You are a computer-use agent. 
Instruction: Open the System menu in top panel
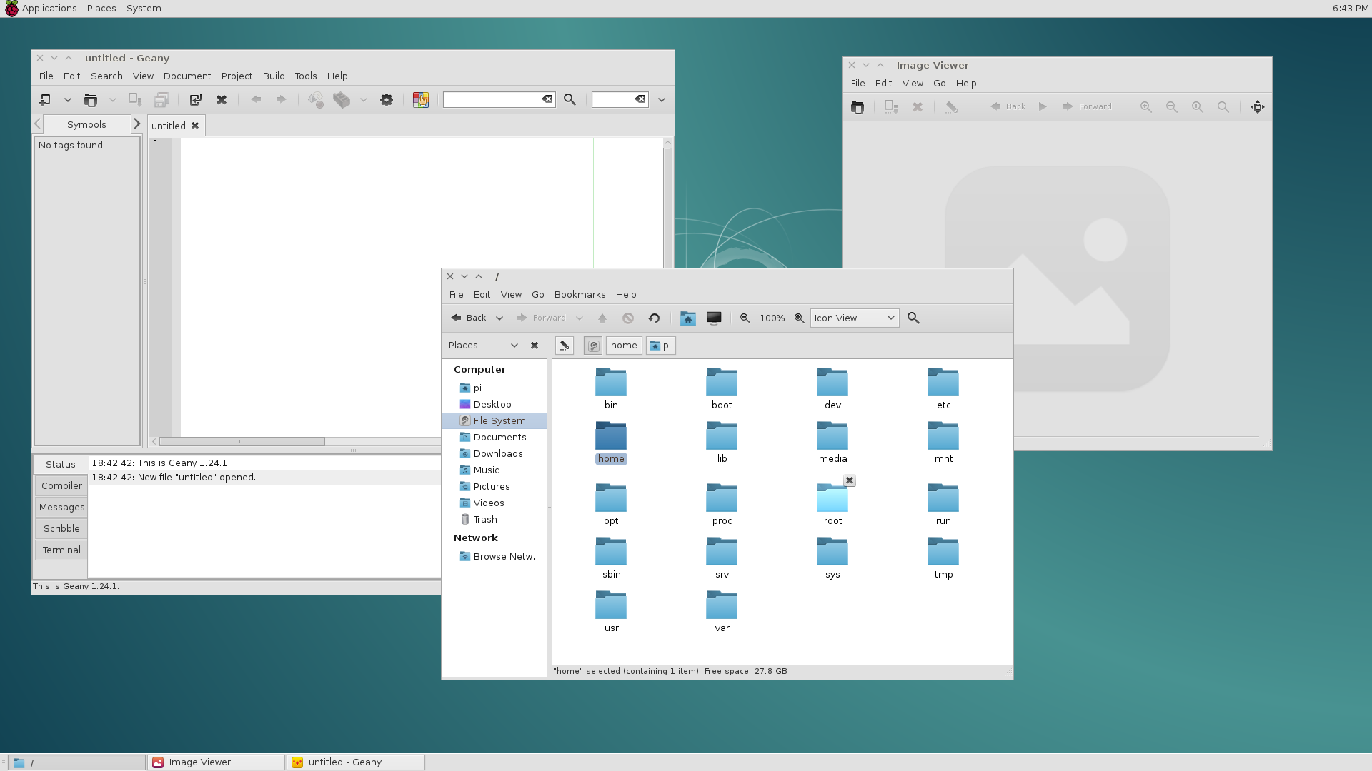[144, 9]
